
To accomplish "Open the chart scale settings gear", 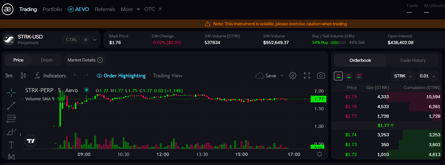I will pos(319,154).
